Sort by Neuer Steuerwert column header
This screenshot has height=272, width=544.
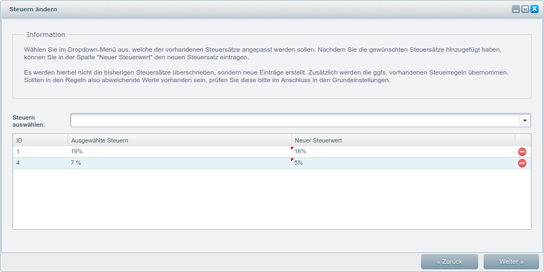click(x=403, y=140)
